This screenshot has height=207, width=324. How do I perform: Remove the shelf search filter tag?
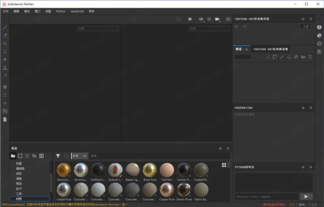85,156
